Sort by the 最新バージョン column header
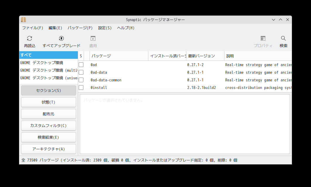Screen dimensions: 311x187 coord(205,56)
